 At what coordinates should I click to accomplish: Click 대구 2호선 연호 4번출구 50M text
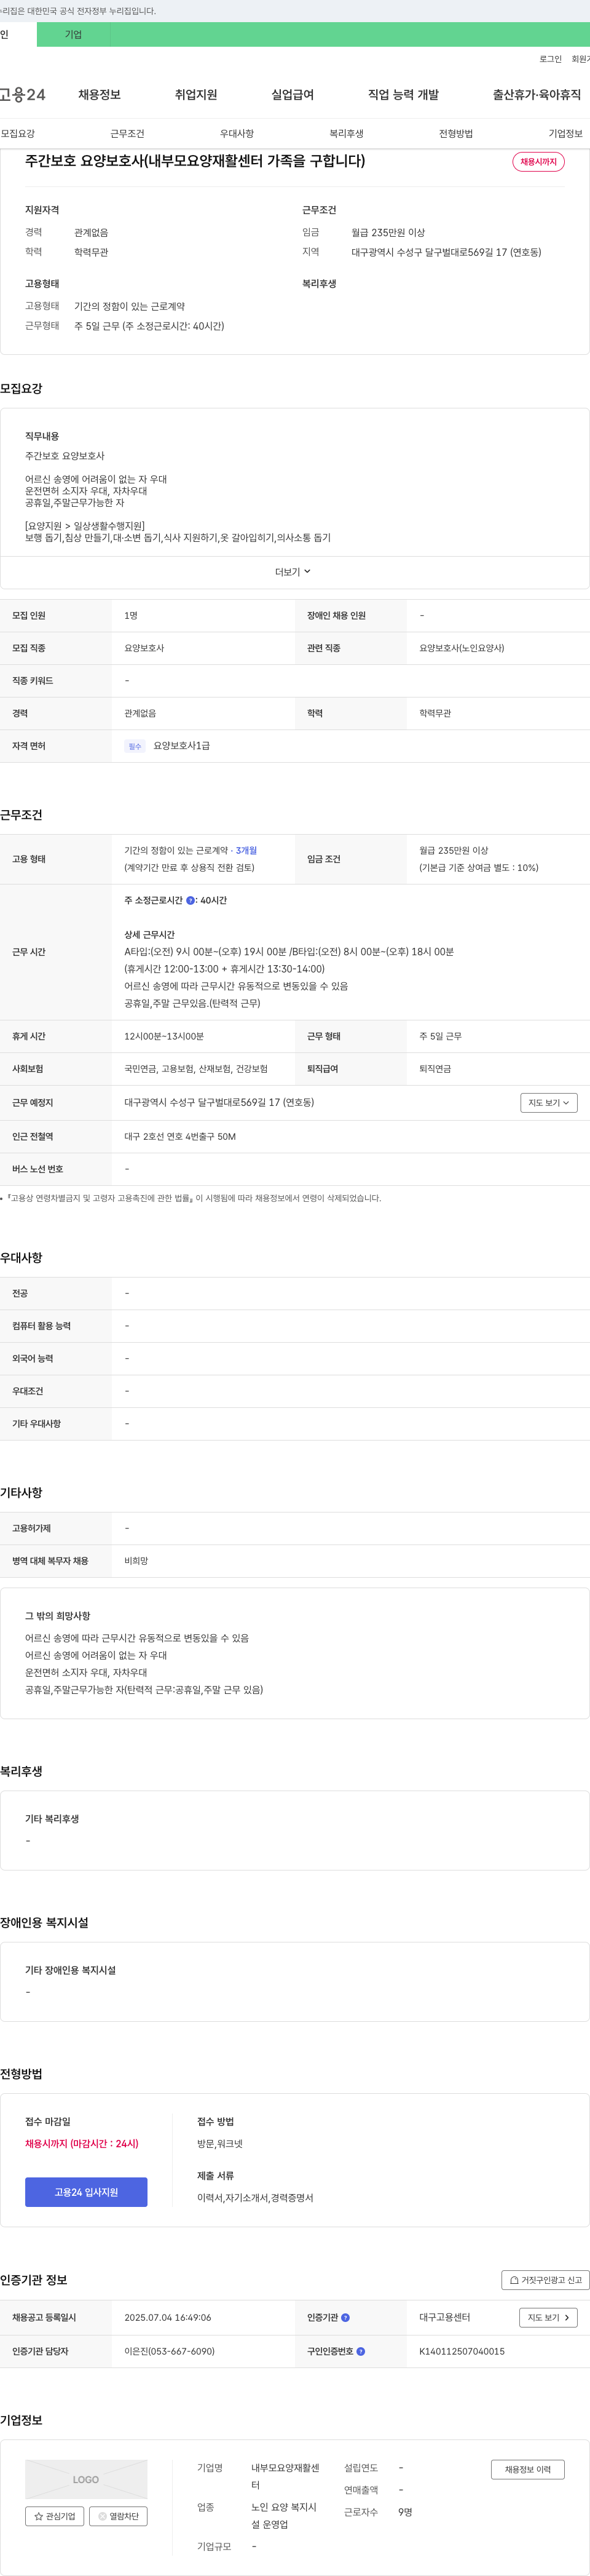coord(180,1137)
